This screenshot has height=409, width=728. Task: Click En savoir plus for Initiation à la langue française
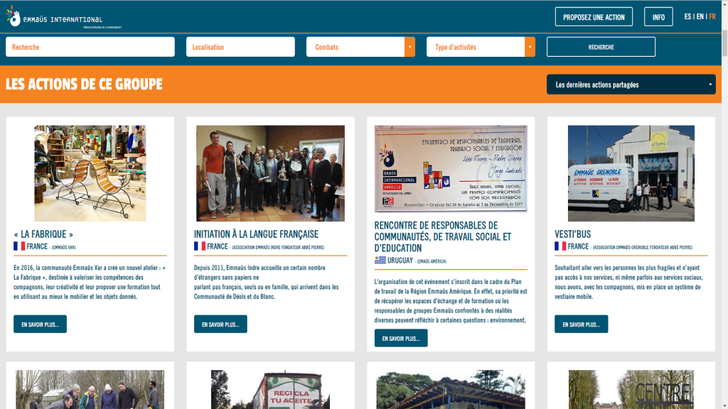pos(220,324)
